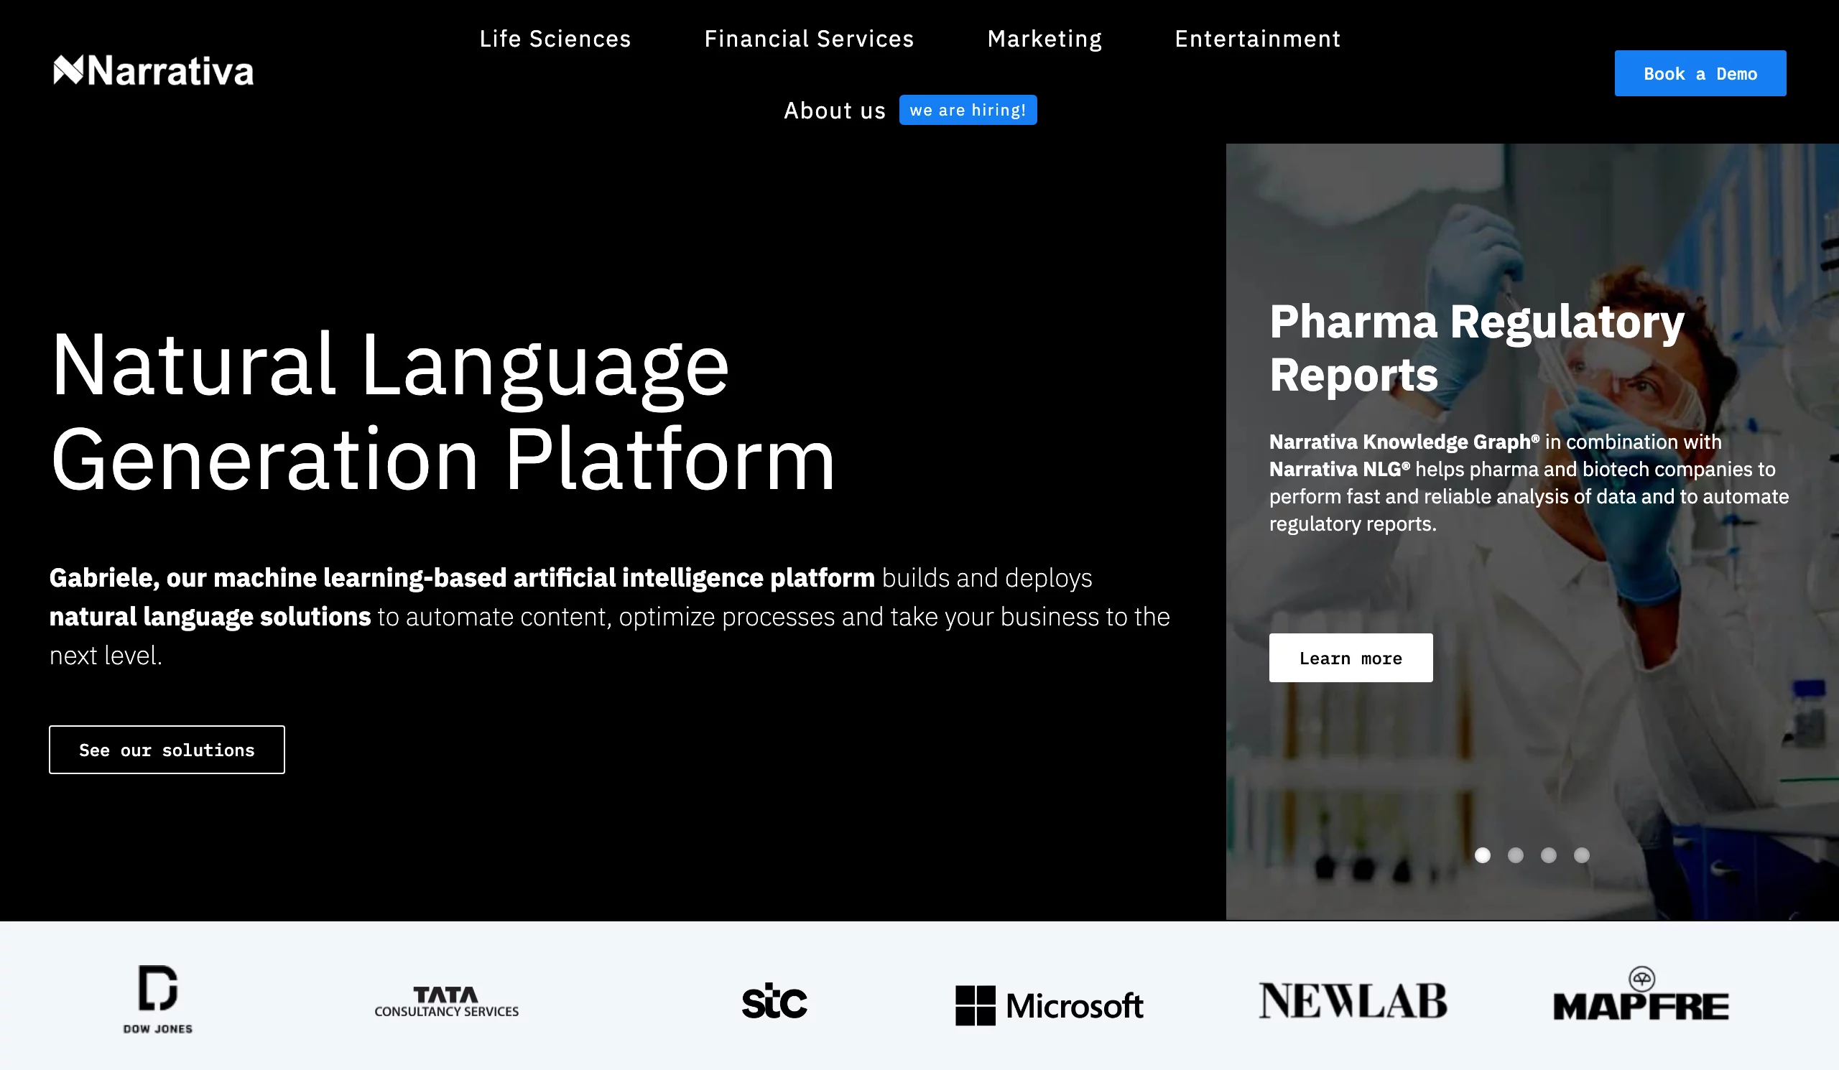
Task: Click the Tata Consultancy Services logo icon
Action: [447, 999]
